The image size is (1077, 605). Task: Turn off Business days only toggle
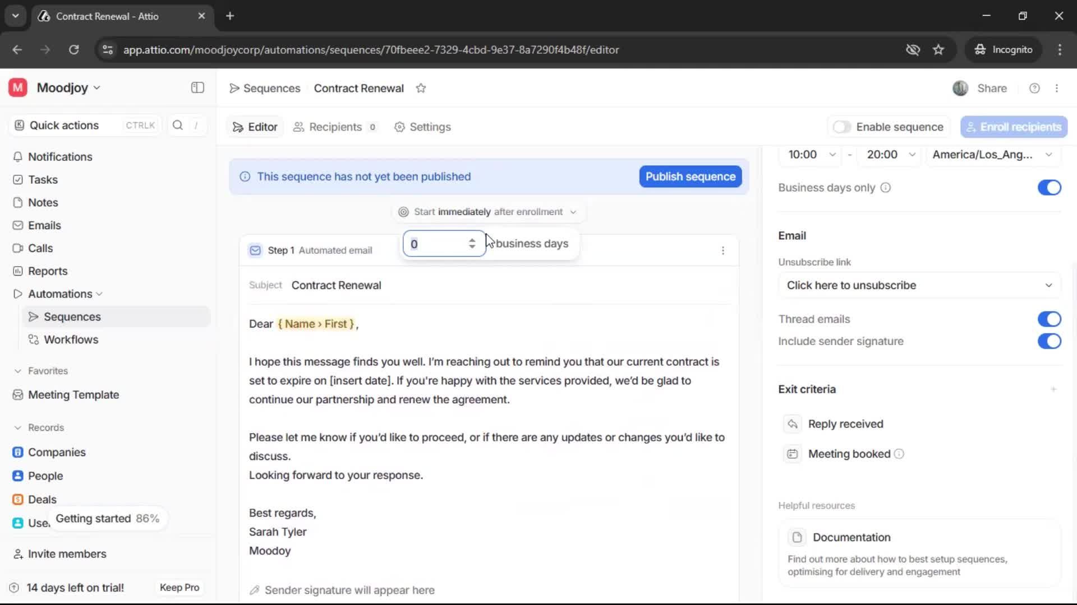pyautogui.click(x=1049, y=188)
